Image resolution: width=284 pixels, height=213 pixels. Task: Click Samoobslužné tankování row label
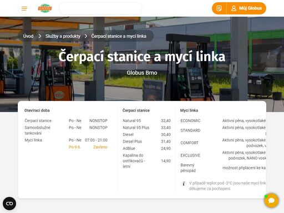pos(38,130)
